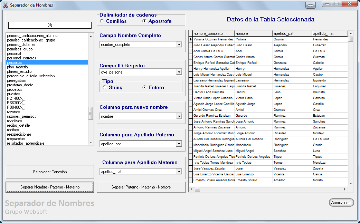The height and width of the screenshot is (223, 360).
Task: Click the apellido_pat cell Vicente
Action: tap(292, 174)
